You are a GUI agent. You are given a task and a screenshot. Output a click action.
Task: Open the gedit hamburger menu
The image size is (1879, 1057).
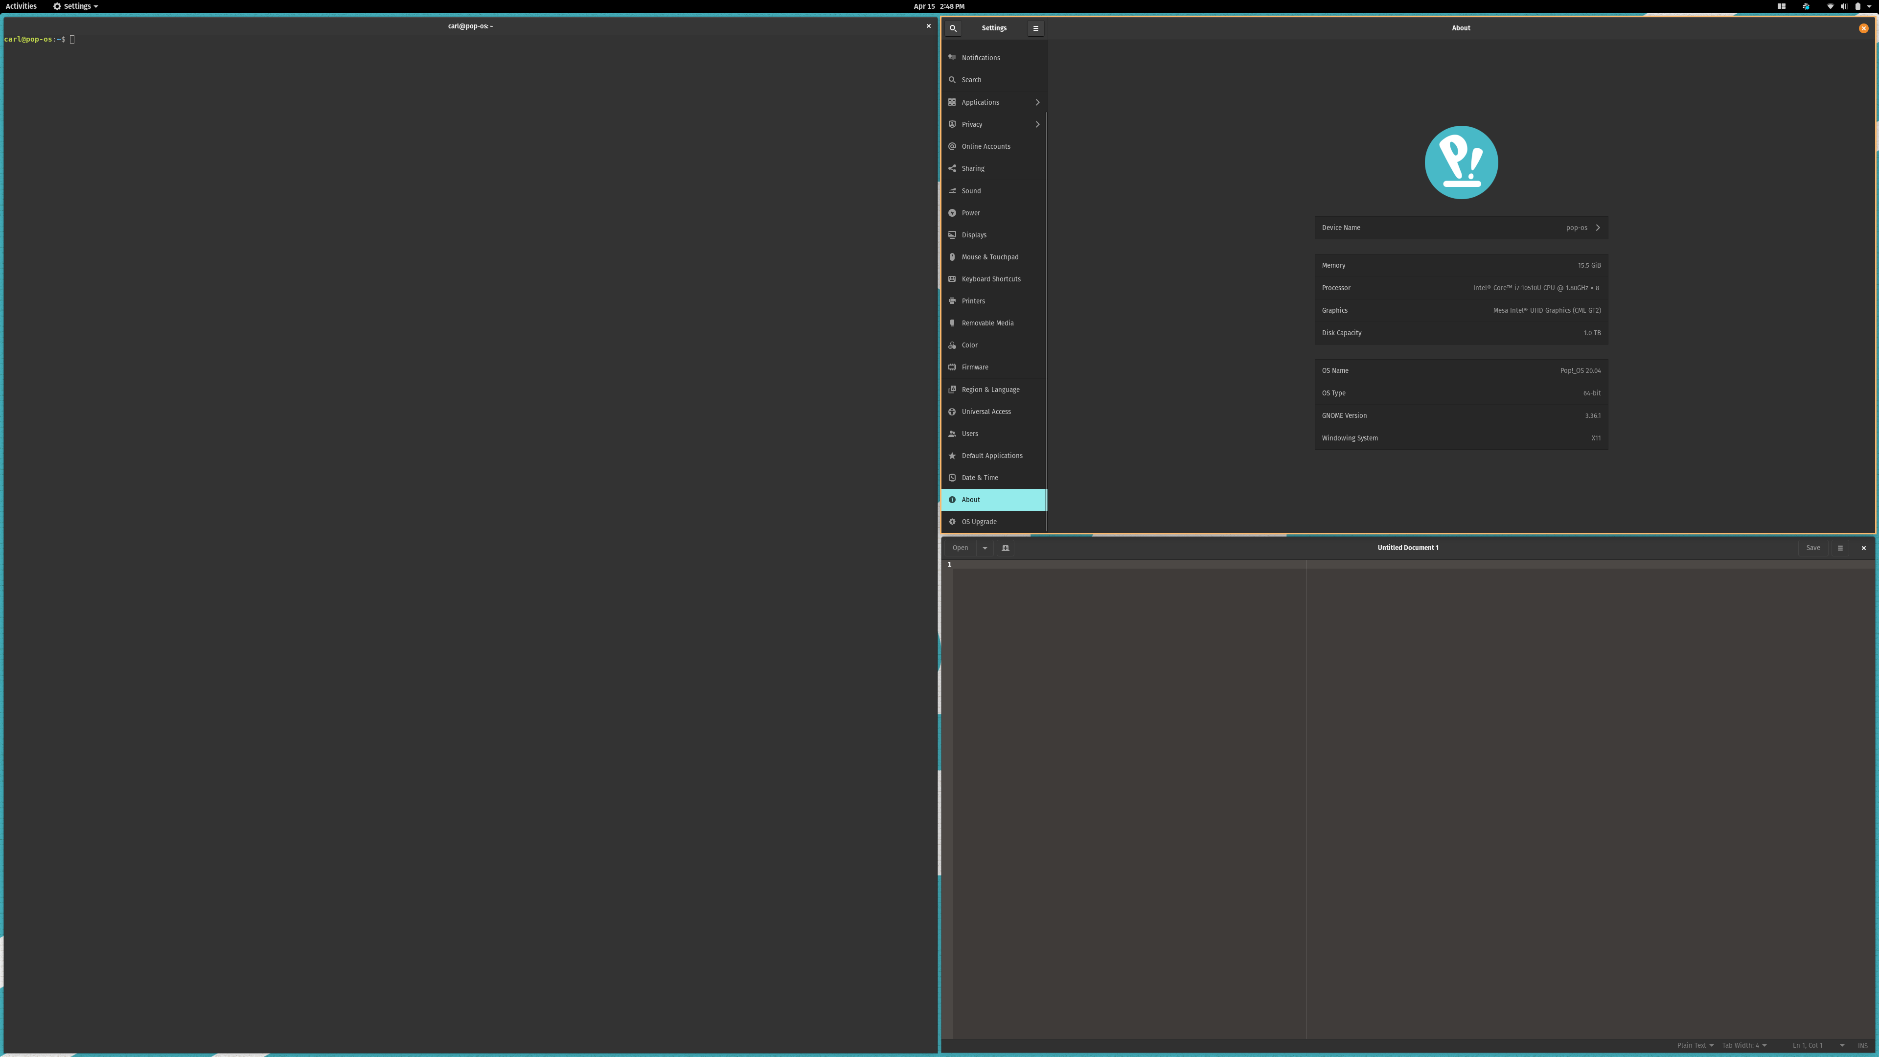point(1840,547)
